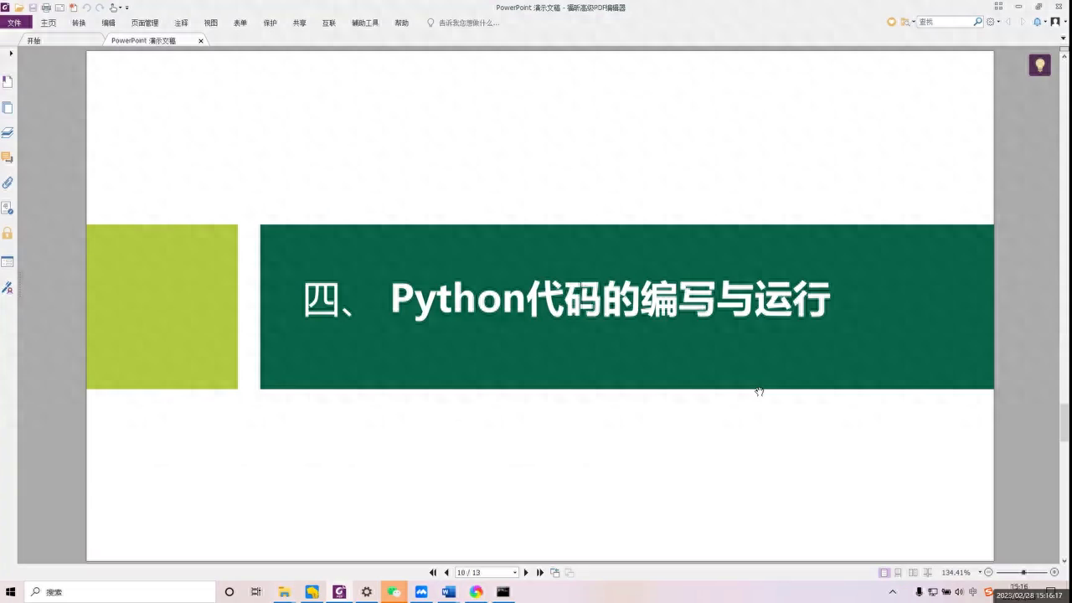The height and width of the screenshot is (603, 1072).
Task: Click the zoom in plus button
Action: click(1054, 573)
